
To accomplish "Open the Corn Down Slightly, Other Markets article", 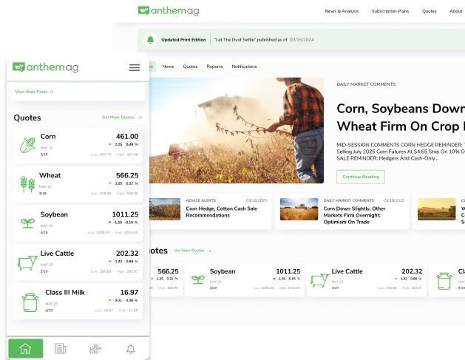I will (x=354, y=215).
